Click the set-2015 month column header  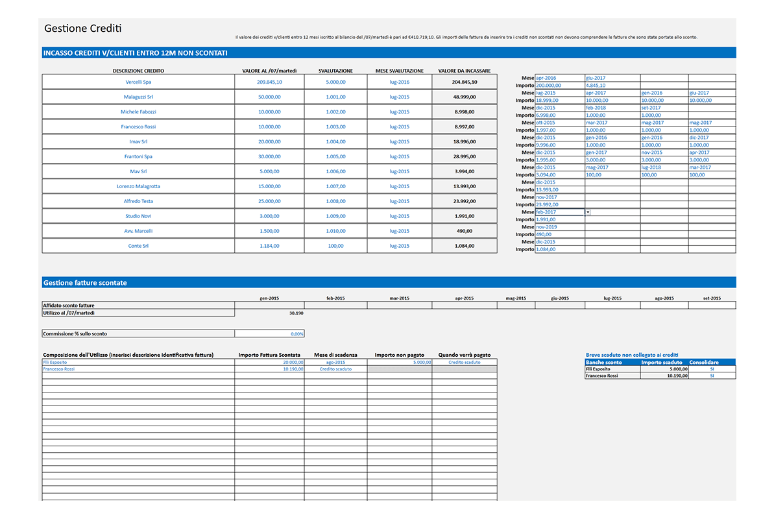pyautogui.click(x=712, y=298)
